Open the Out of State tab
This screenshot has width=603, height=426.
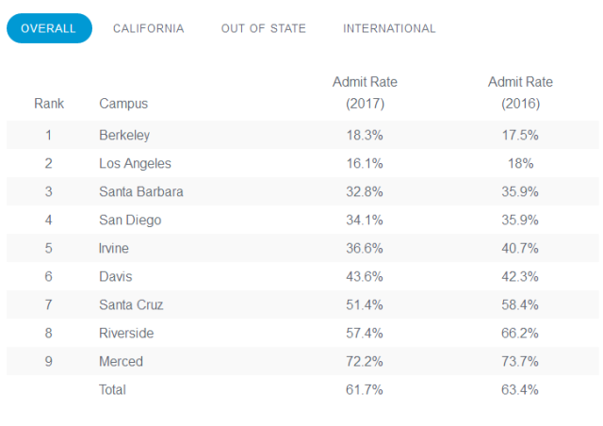(x=264, y=28)
